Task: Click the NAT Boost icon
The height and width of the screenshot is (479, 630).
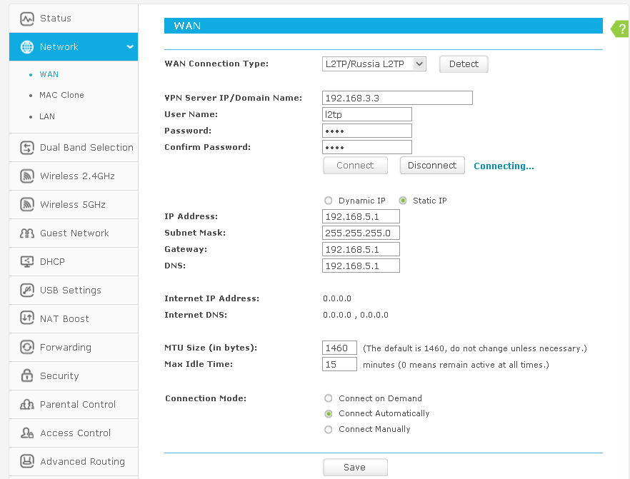Action: 27,319
